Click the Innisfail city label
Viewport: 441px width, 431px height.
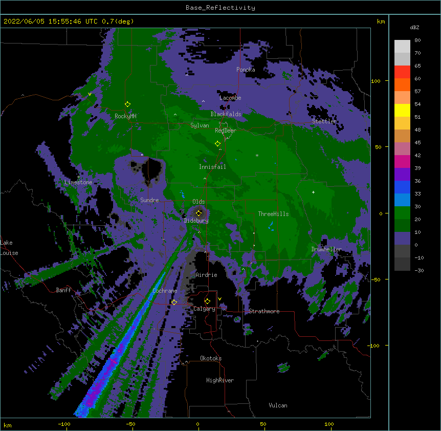[x=212, y=167]
